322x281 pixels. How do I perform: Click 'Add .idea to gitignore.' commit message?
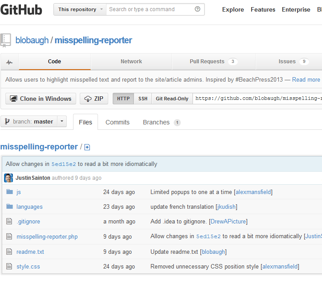pos(178,222)
